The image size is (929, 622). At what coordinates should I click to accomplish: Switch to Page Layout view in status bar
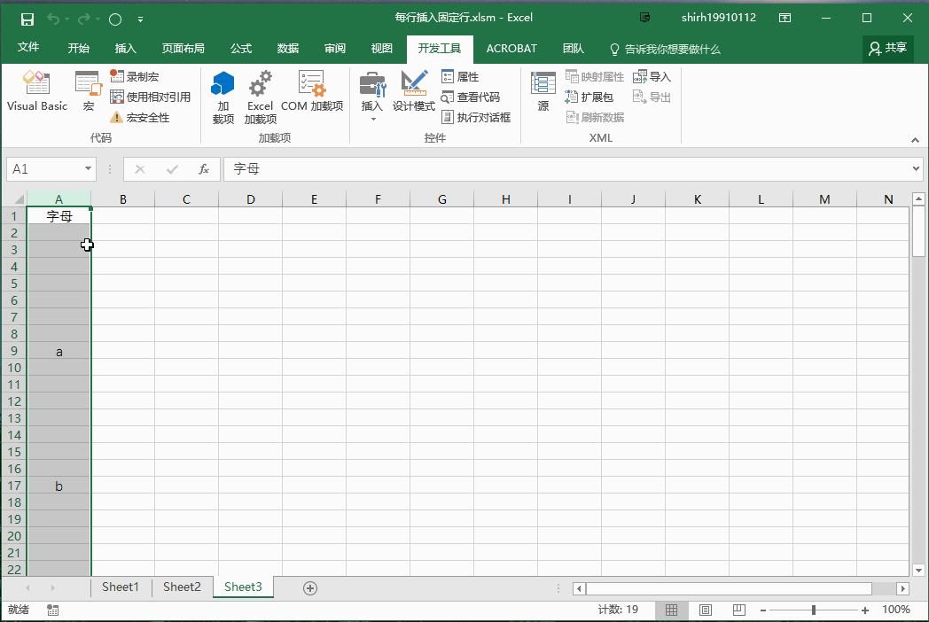(705, 610)
